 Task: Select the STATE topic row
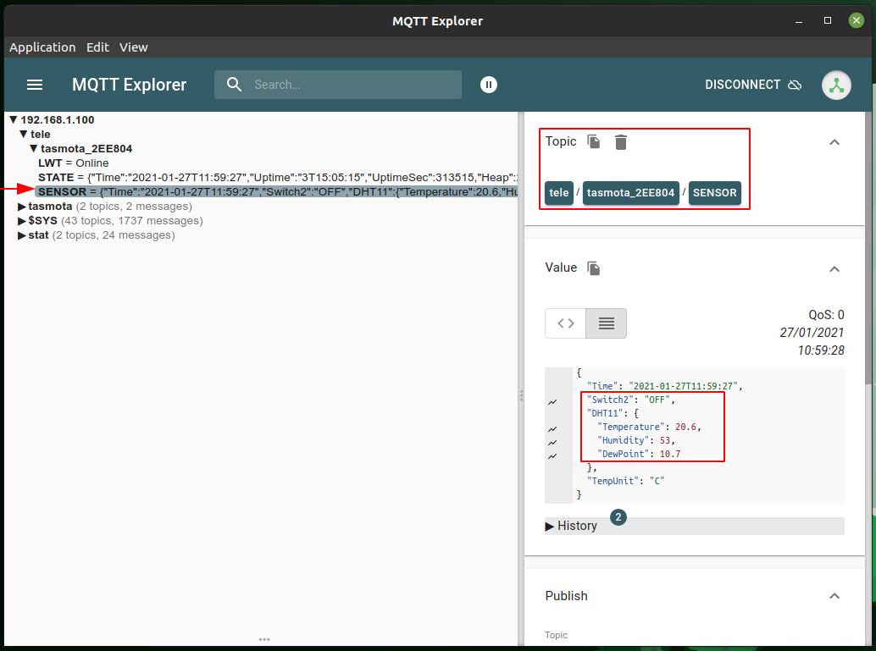pos(278,178)
